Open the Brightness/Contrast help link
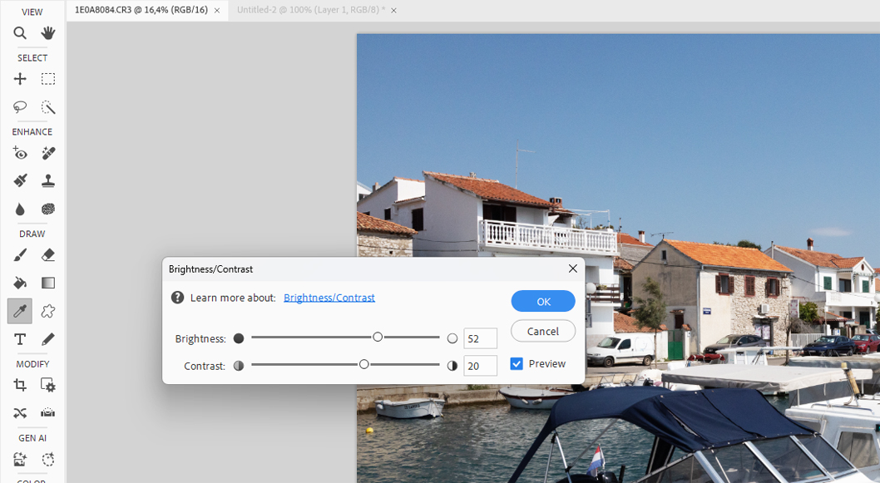This screenshot has width=880, height=483. point(329,298)
